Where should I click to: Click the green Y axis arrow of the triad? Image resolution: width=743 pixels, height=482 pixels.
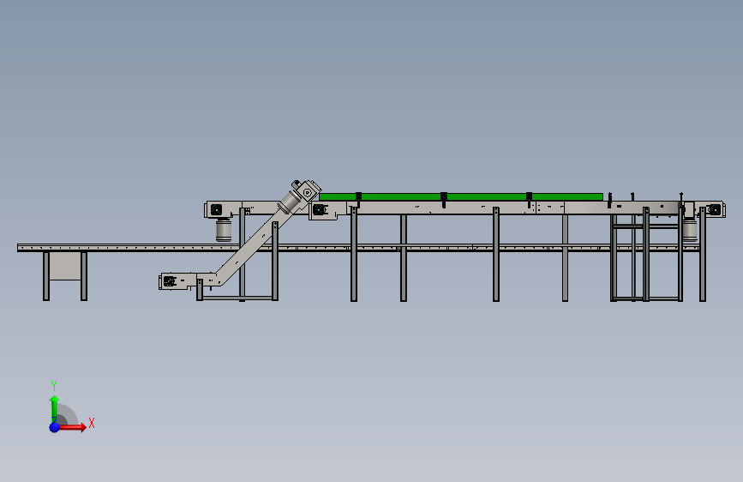tap(54, 409)
